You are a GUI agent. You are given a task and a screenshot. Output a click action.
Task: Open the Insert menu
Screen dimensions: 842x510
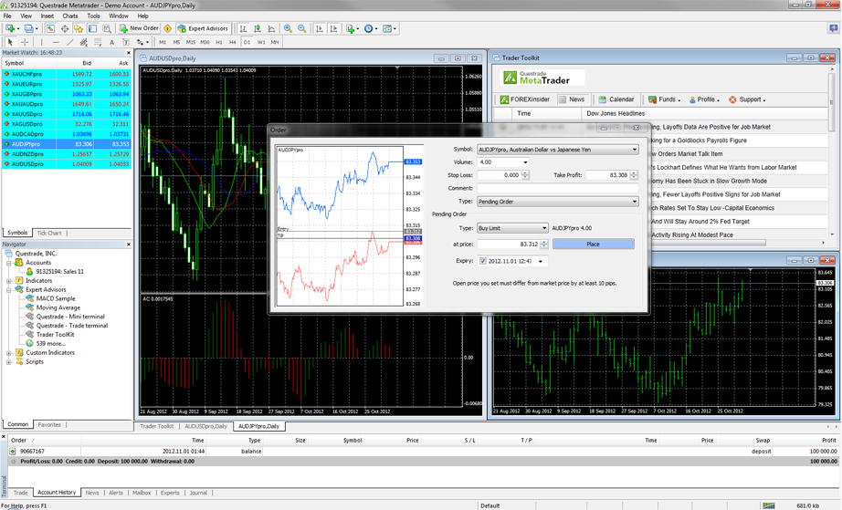tap(47, 16)
